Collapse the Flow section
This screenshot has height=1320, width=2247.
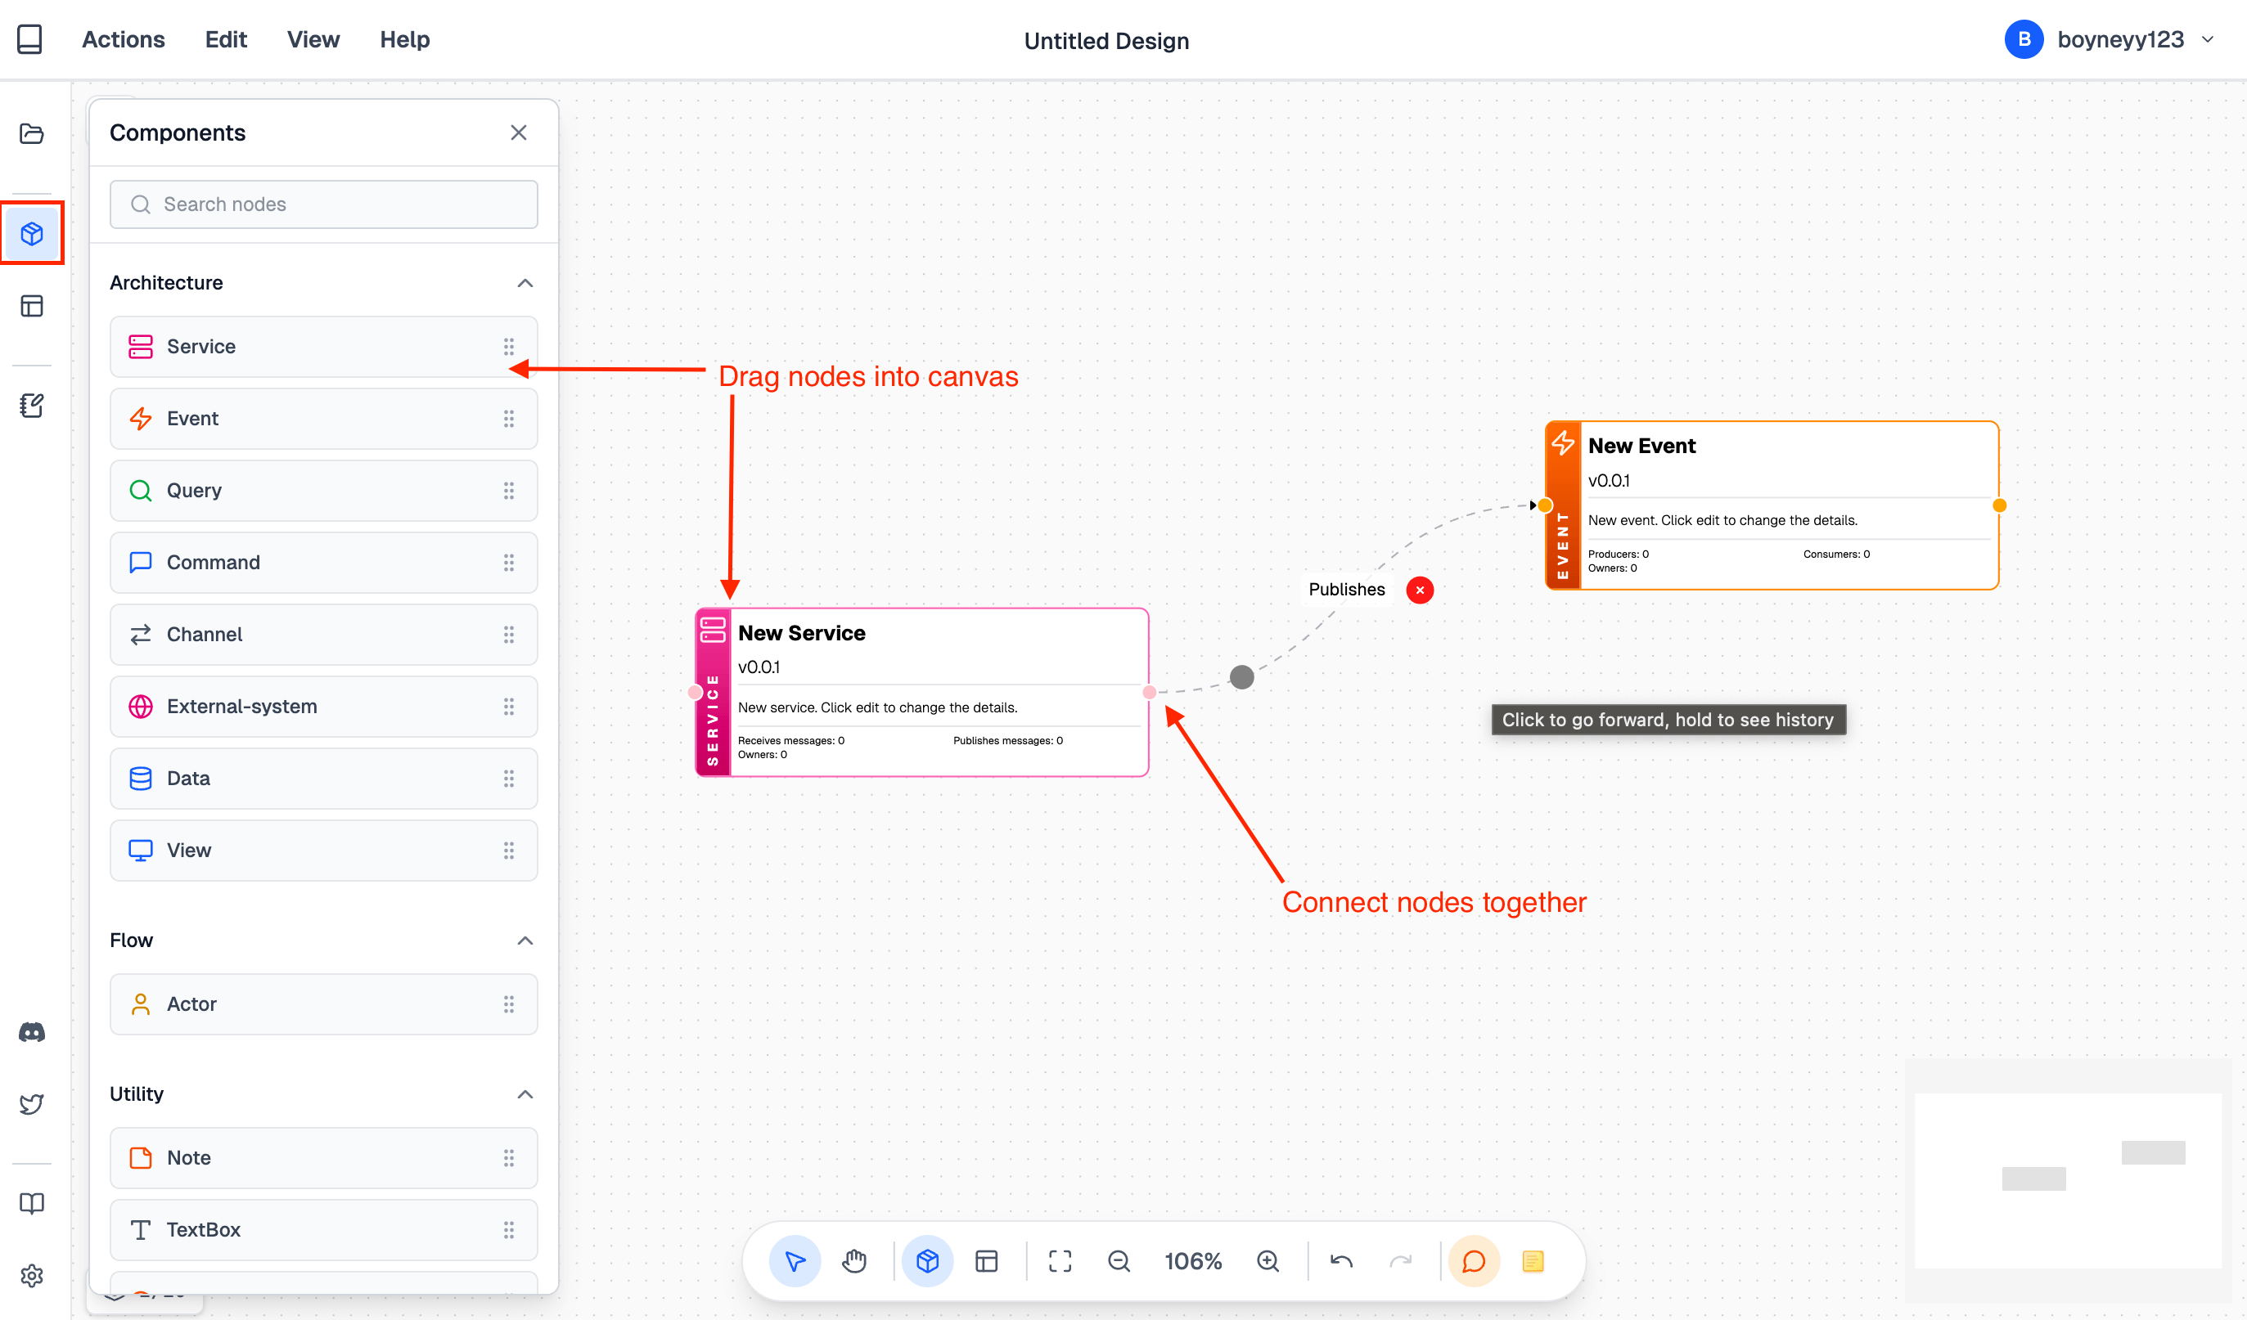point(525,941)
